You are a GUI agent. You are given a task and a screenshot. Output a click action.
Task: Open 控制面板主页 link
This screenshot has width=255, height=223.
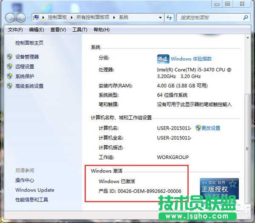pos(29,43)
